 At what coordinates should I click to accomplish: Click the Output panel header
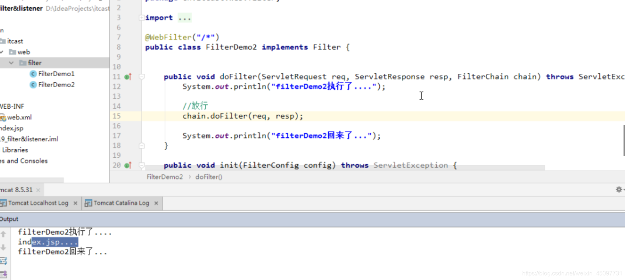312,219
